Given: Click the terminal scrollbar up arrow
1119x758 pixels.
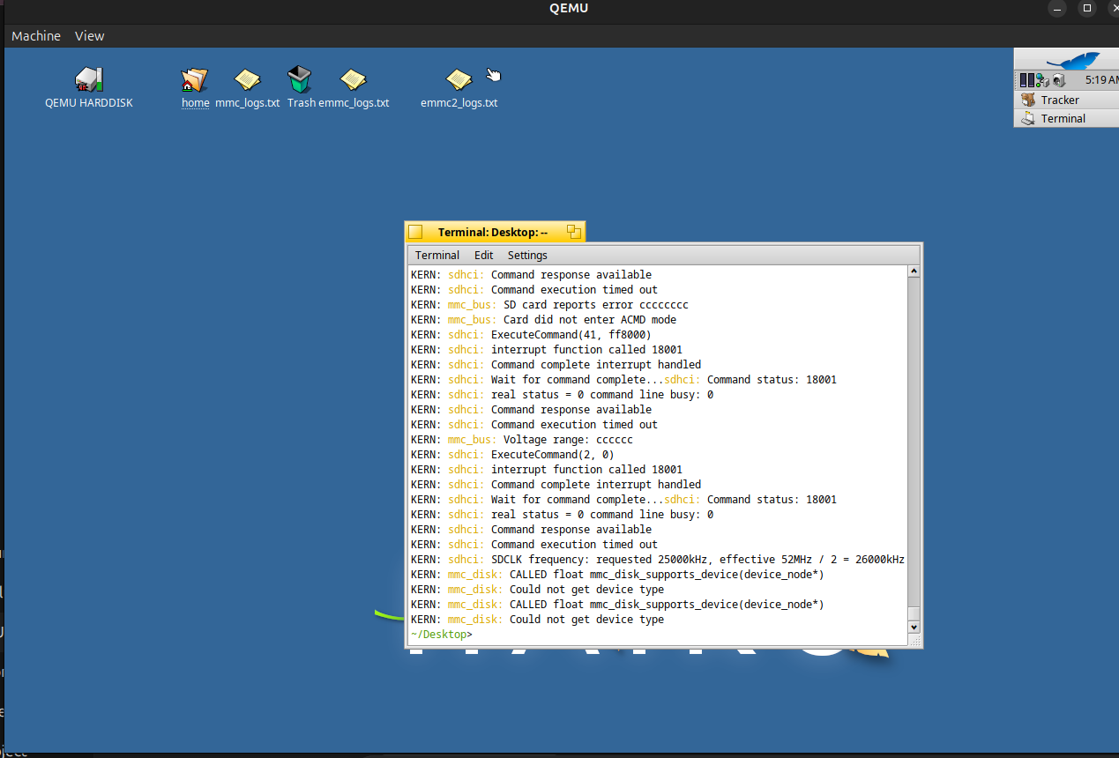Looking at the screenshot, I should pos(914,272).
